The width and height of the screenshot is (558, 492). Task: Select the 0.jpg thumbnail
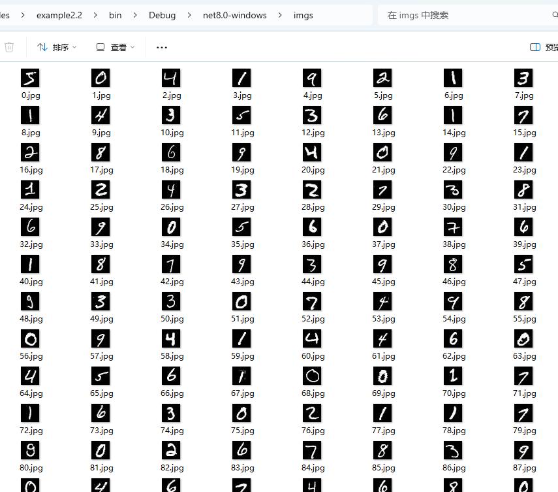(x=30, y=78)
